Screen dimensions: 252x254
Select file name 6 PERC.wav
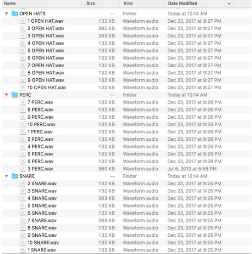pos(40,162)
